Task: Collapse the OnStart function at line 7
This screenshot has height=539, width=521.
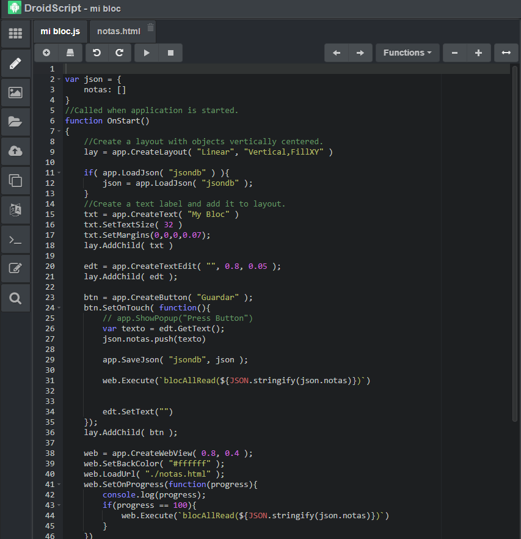Action: pos(59,131)
